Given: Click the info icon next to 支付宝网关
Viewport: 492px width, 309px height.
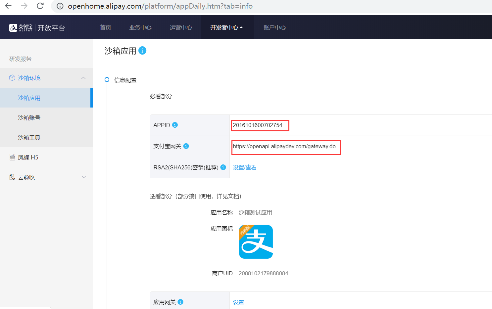Looking at the screenshot, I should (x=186, y=146).
